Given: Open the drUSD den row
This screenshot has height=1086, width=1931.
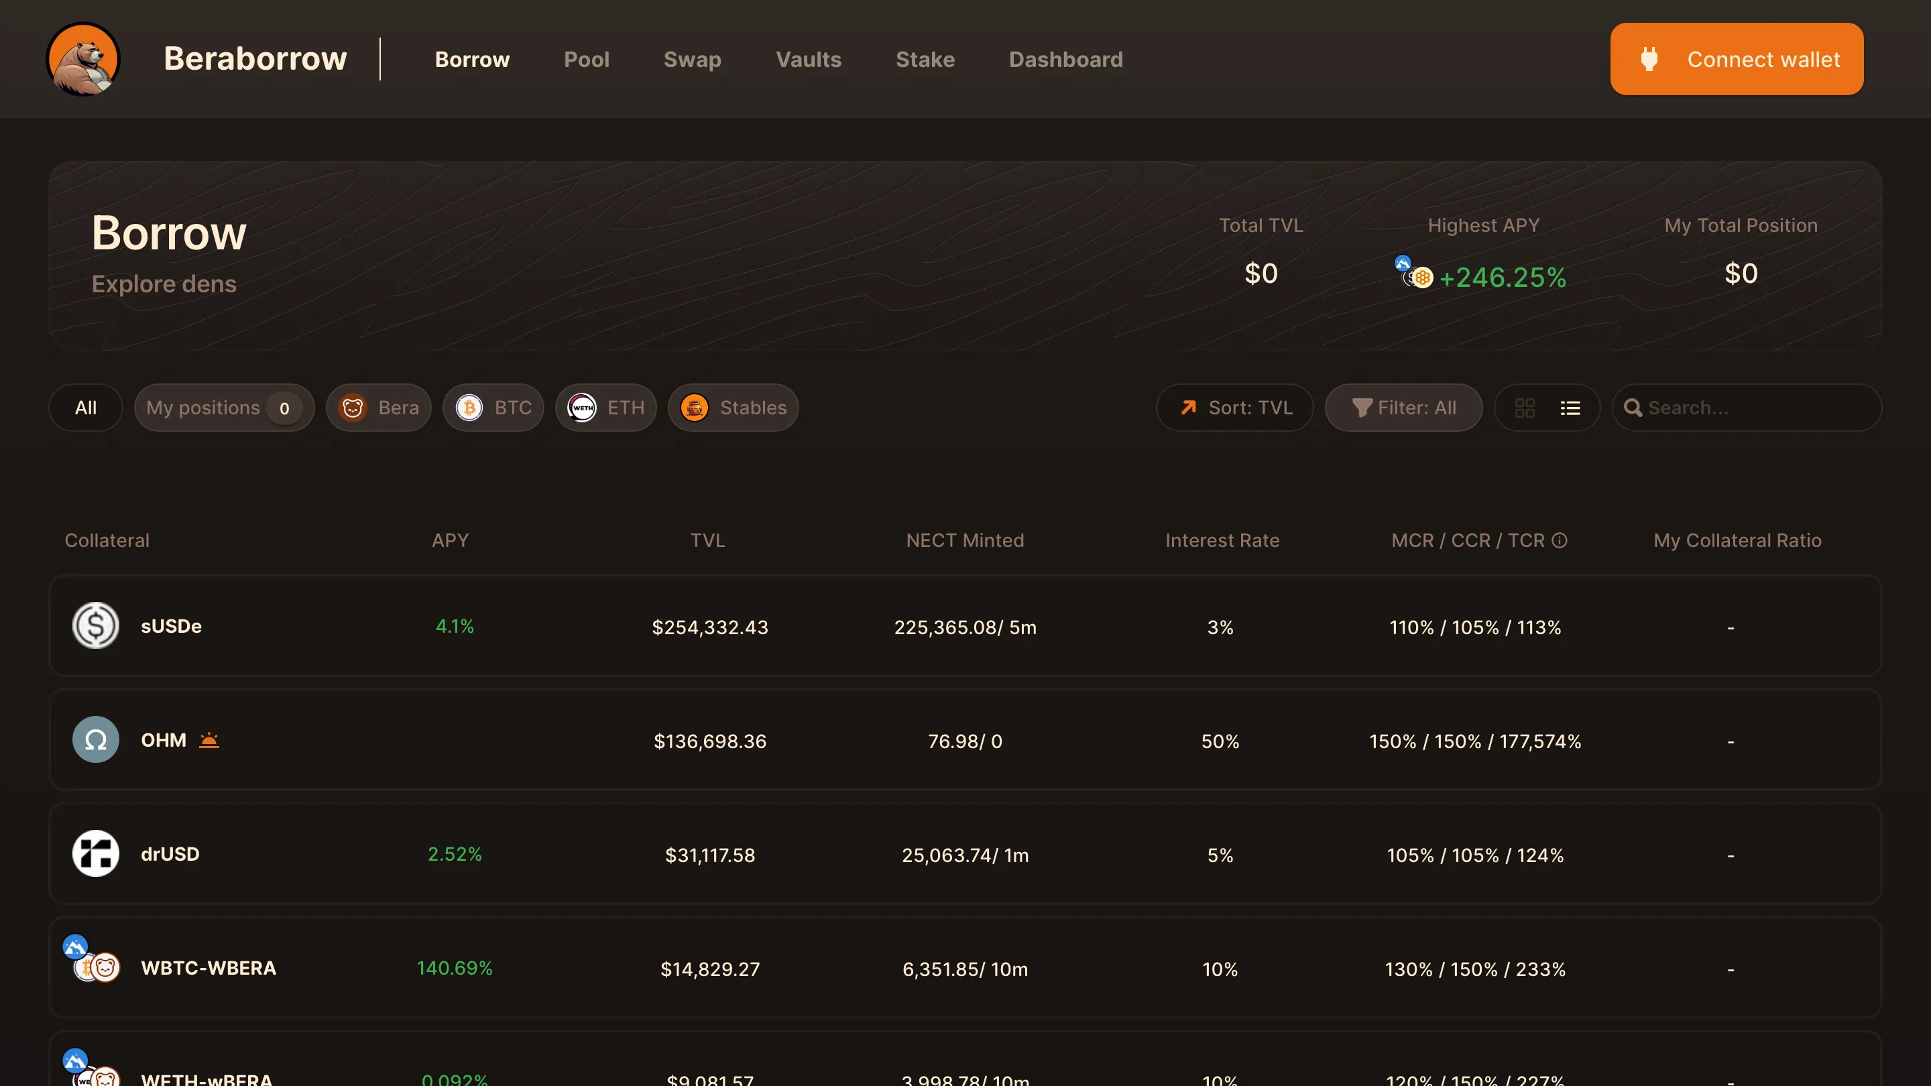Looking at the screenshot, I should click(965, 853).
